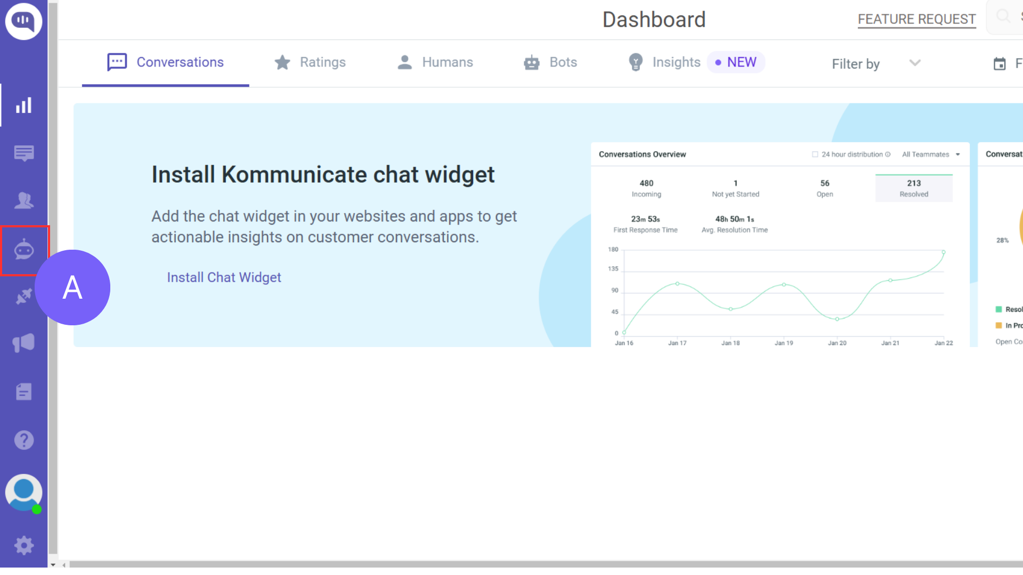Click the Install Chat Widget link
Image resolution: width=1023 pixels, height=575 pixels.
coord(223,277)
